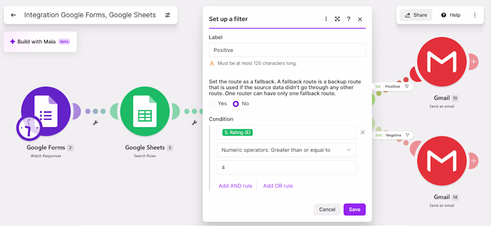Add module after Gmail 14 plus
491x226 pixels.
(474, 161)
